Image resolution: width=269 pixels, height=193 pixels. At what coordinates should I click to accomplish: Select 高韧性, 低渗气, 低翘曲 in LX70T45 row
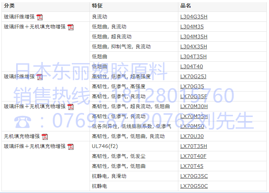pyautogui.click(x=119, y=166)
